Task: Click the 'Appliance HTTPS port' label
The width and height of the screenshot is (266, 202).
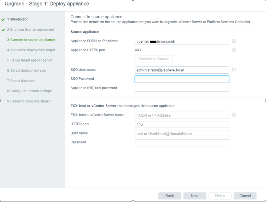Action: point(88,50)
